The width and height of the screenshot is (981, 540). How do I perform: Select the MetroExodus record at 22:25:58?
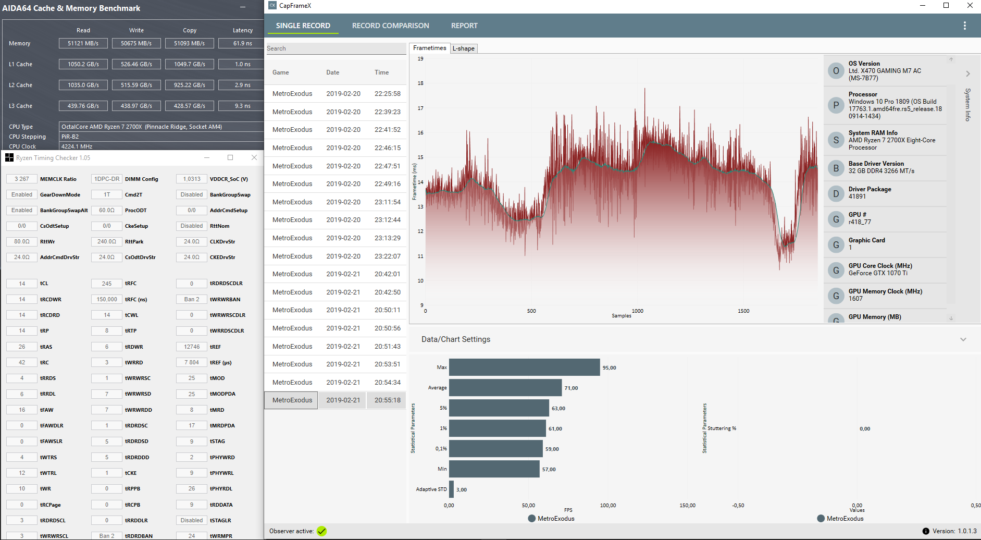tap(336, 94)
